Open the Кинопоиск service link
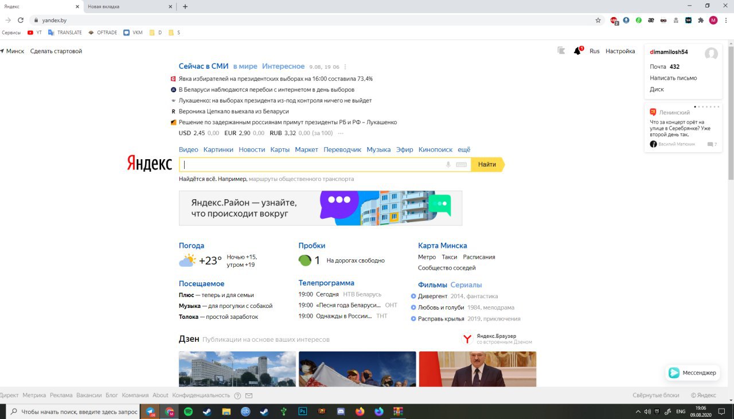Viewport: 734px width, 419px height. point(435,149)
